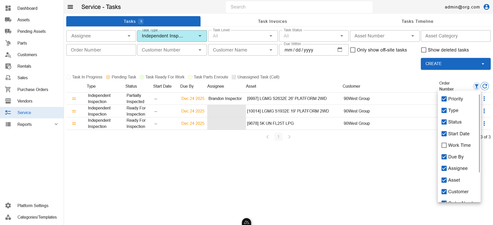
Task: Open row options for Brandon Inspector task
Action: 484,99
